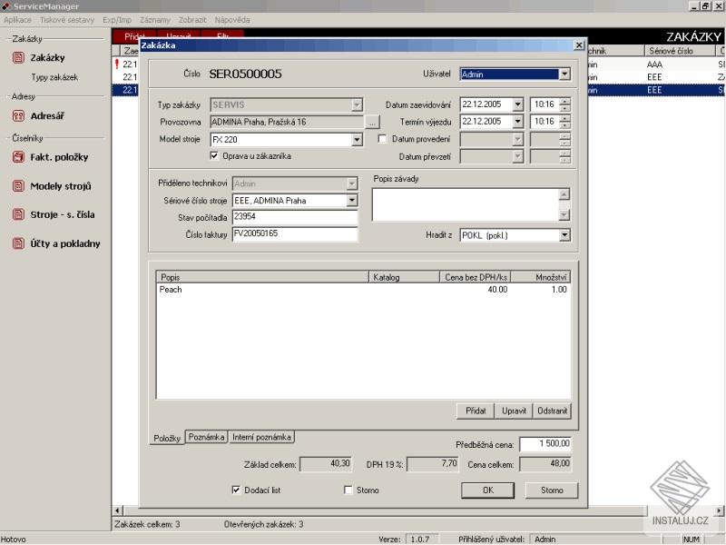Open Zakázky icon in the sidebar
Viewport: 726px width, 545px height.
18,58
